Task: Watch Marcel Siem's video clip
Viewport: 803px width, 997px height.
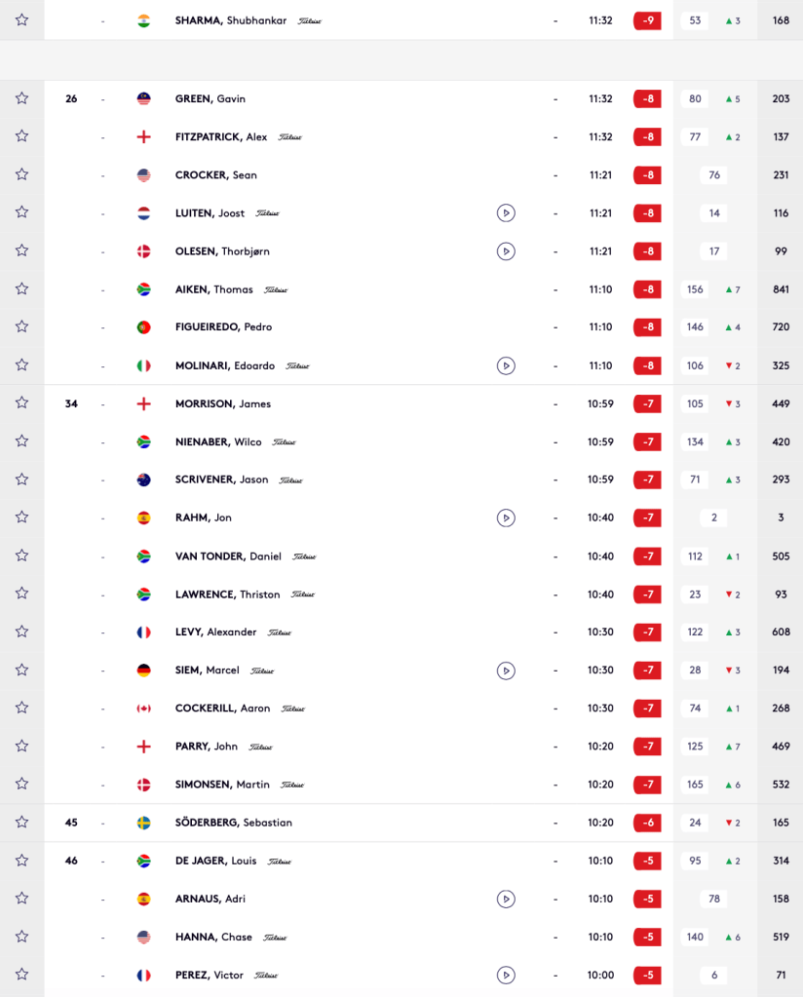Action: [x=505, y=671]
